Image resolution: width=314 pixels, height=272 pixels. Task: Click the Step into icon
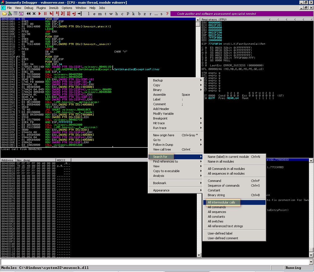click(52, 14)
